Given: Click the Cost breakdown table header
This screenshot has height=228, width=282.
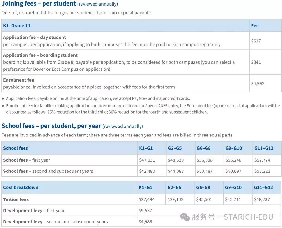Looking at the screenshot, I should point(21,187).
